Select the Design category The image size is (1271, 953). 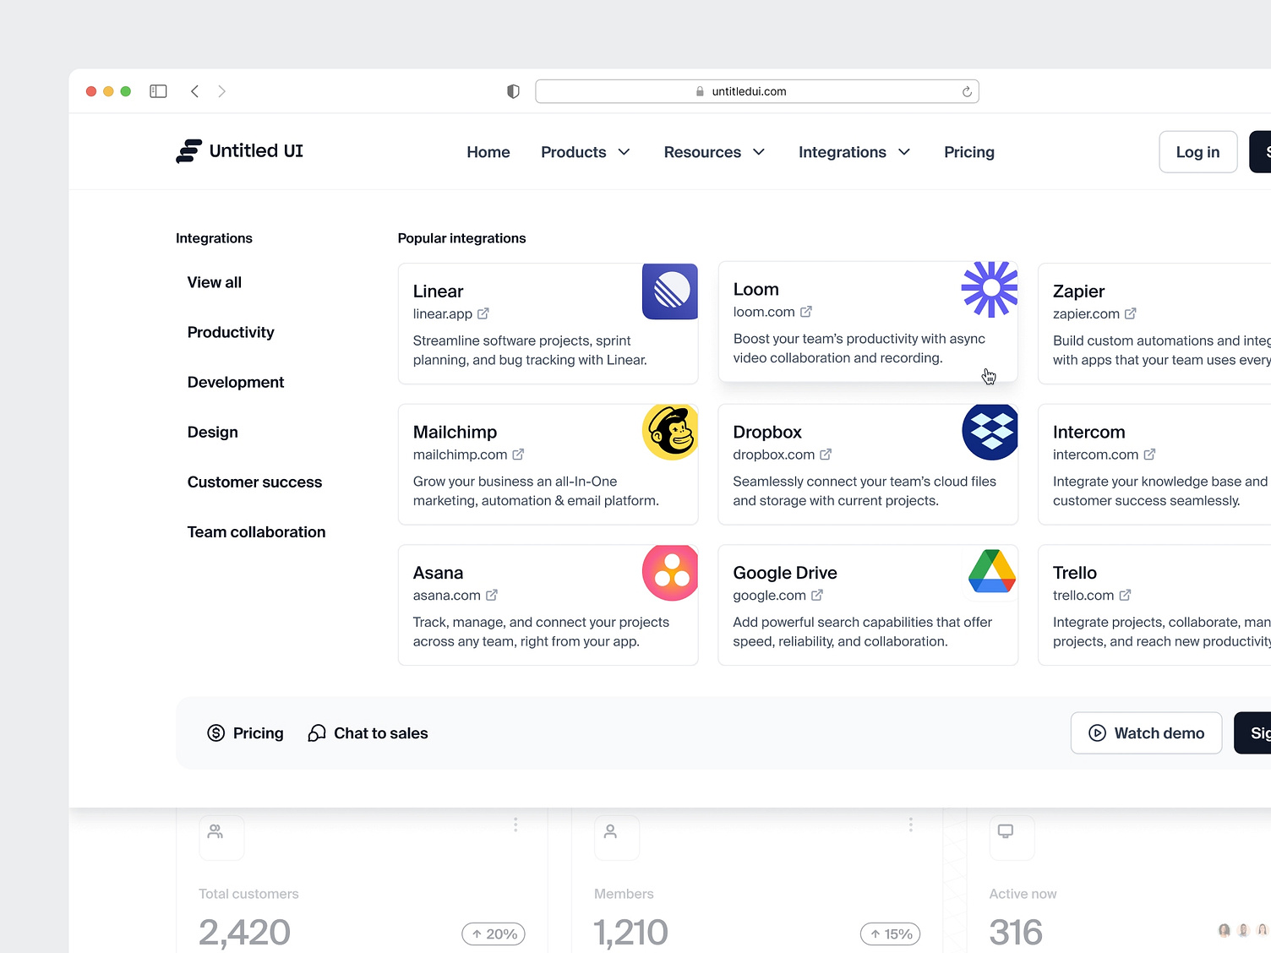pos(213,432)
